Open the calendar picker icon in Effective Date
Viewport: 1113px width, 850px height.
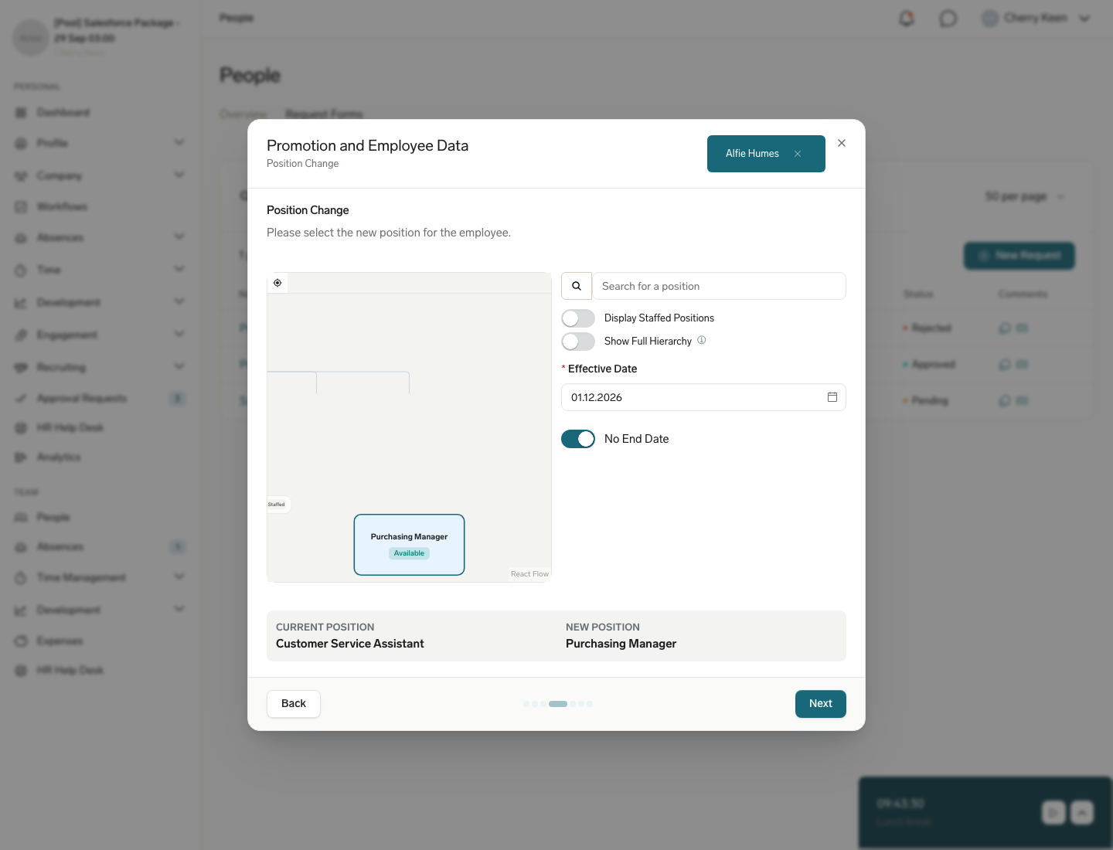832,397
